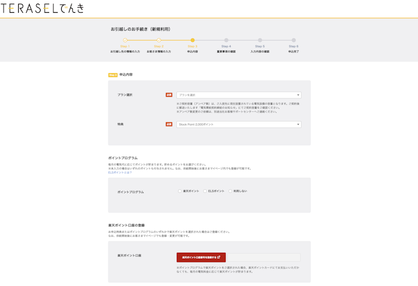Click the お引越しのお手続き (新規利用) page title
Image resolution: width=418 pixels, height=286 pixels.
[141, 29]
